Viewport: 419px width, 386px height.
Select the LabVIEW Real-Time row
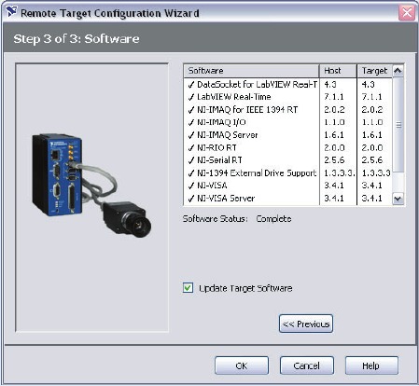(288, 97)
